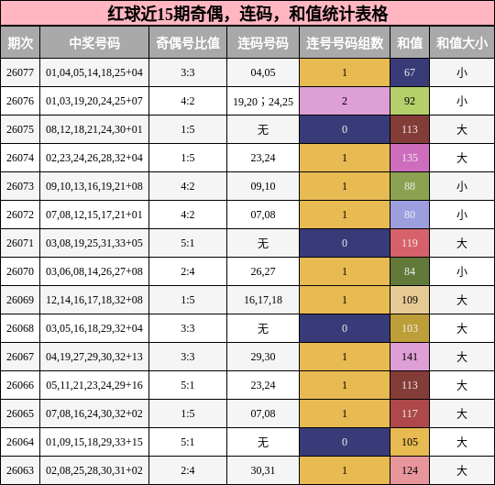Click odd-even ratio 2:4 in row 26063
The height and width of the screenshot is (485, 495).
tap(188, 470)
